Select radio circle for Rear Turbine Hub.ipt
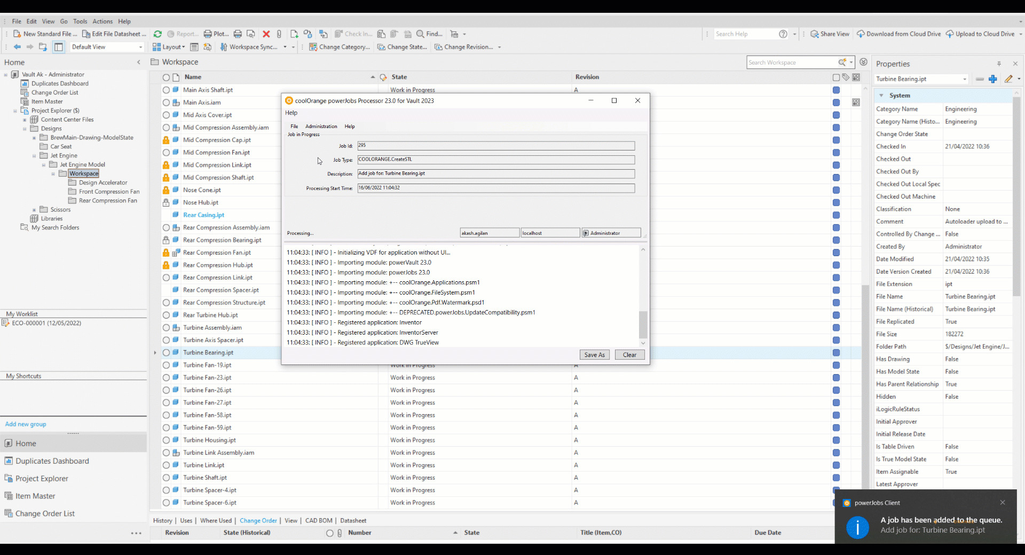 point(166,315)
